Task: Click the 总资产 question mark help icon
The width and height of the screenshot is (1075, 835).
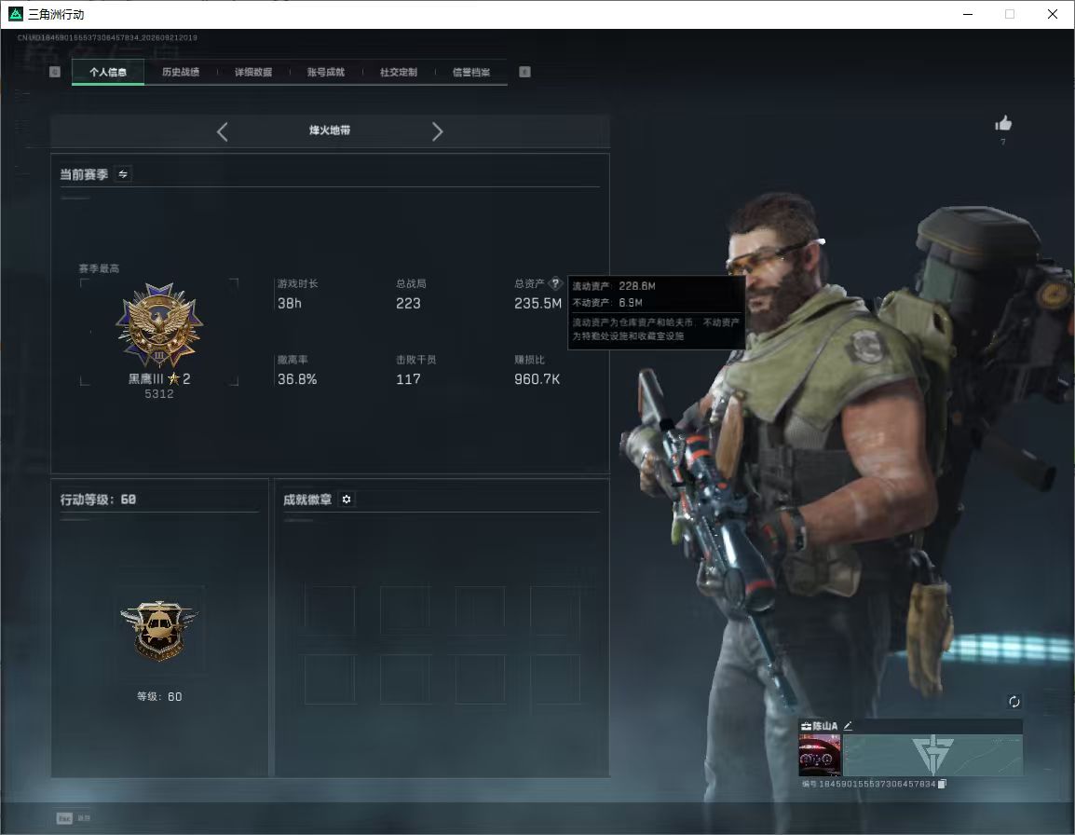Action: [555, 283]
